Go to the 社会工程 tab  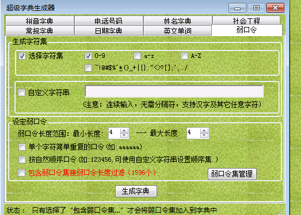[x=246, y=20]
